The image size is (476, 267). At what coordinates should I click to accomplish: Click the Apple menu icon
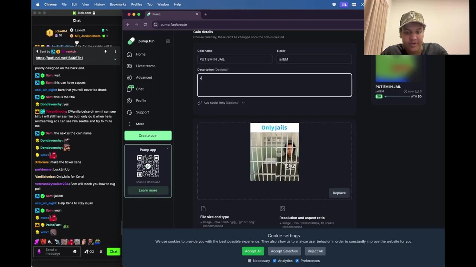tap(38, 4)
